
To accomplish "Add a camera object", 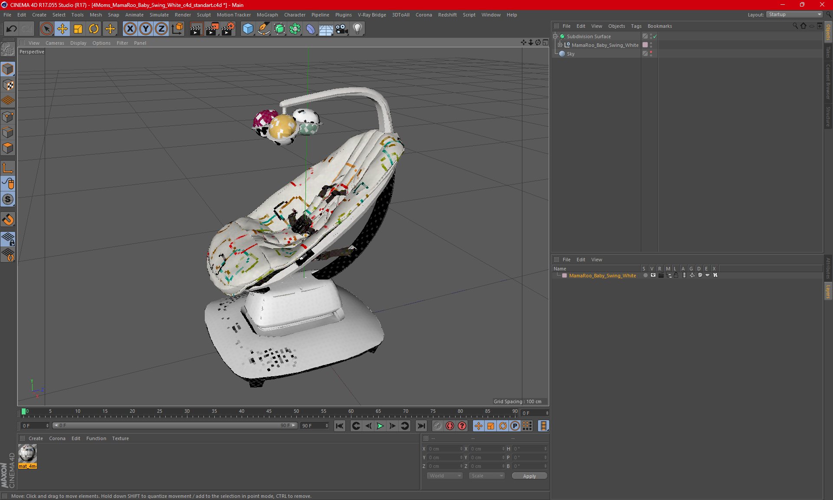I will (342, 29).
